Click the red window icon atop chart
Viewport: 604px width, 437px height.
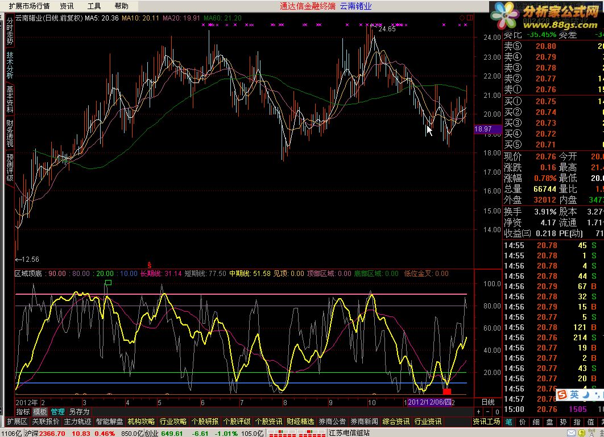(470, 18)
